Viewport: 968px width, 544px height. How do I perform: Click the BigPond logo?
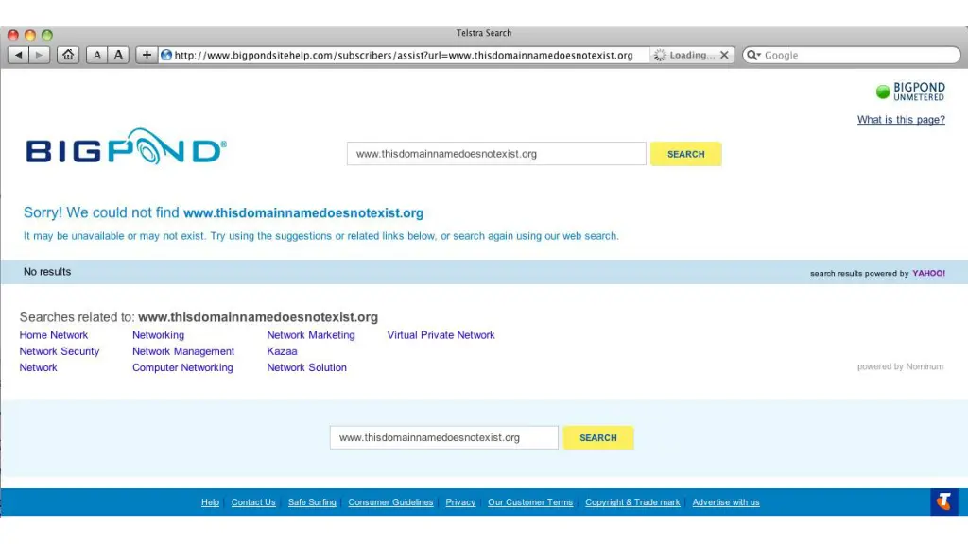pos(126,148)
